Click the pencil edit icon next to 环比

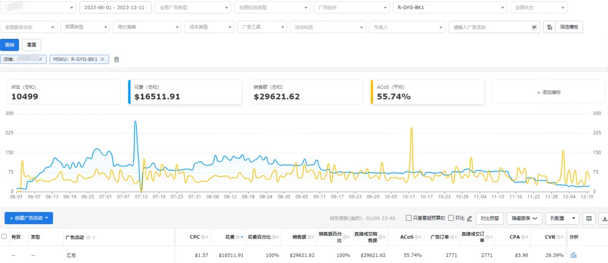[470, 219]
